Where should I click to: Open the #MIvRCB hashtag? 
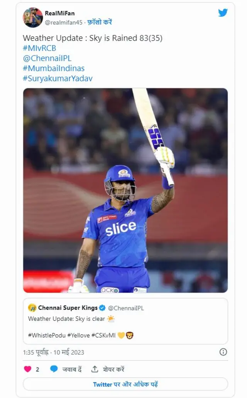click(x=39, y=48)
